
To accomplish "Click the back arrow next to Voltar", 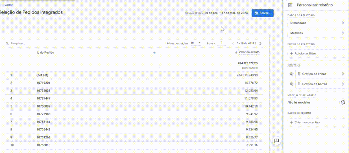I will tap(1, 5).
